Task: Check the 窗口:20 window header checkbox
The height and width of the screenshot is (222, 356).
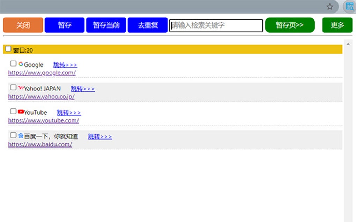Action: point(8,48)
